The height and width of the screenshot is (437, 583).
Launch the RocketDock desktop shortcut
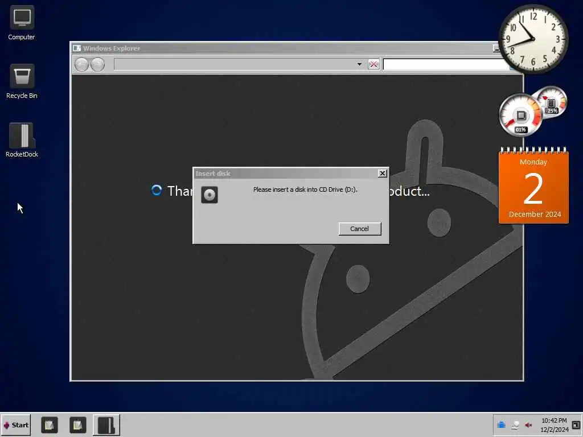[x=22, y=140]
